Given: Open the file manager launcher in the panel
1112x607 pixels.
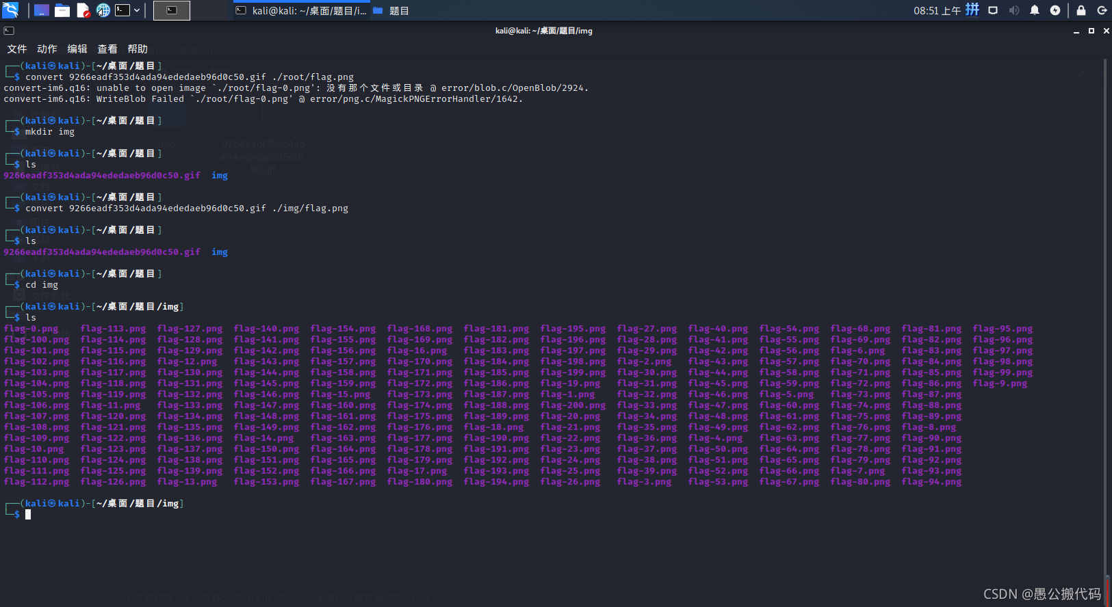Looking at the screenshot, I should (62, 10).
